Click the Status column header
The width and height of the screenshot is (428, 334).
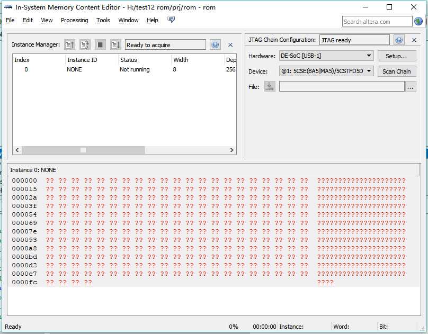(129, 60)
